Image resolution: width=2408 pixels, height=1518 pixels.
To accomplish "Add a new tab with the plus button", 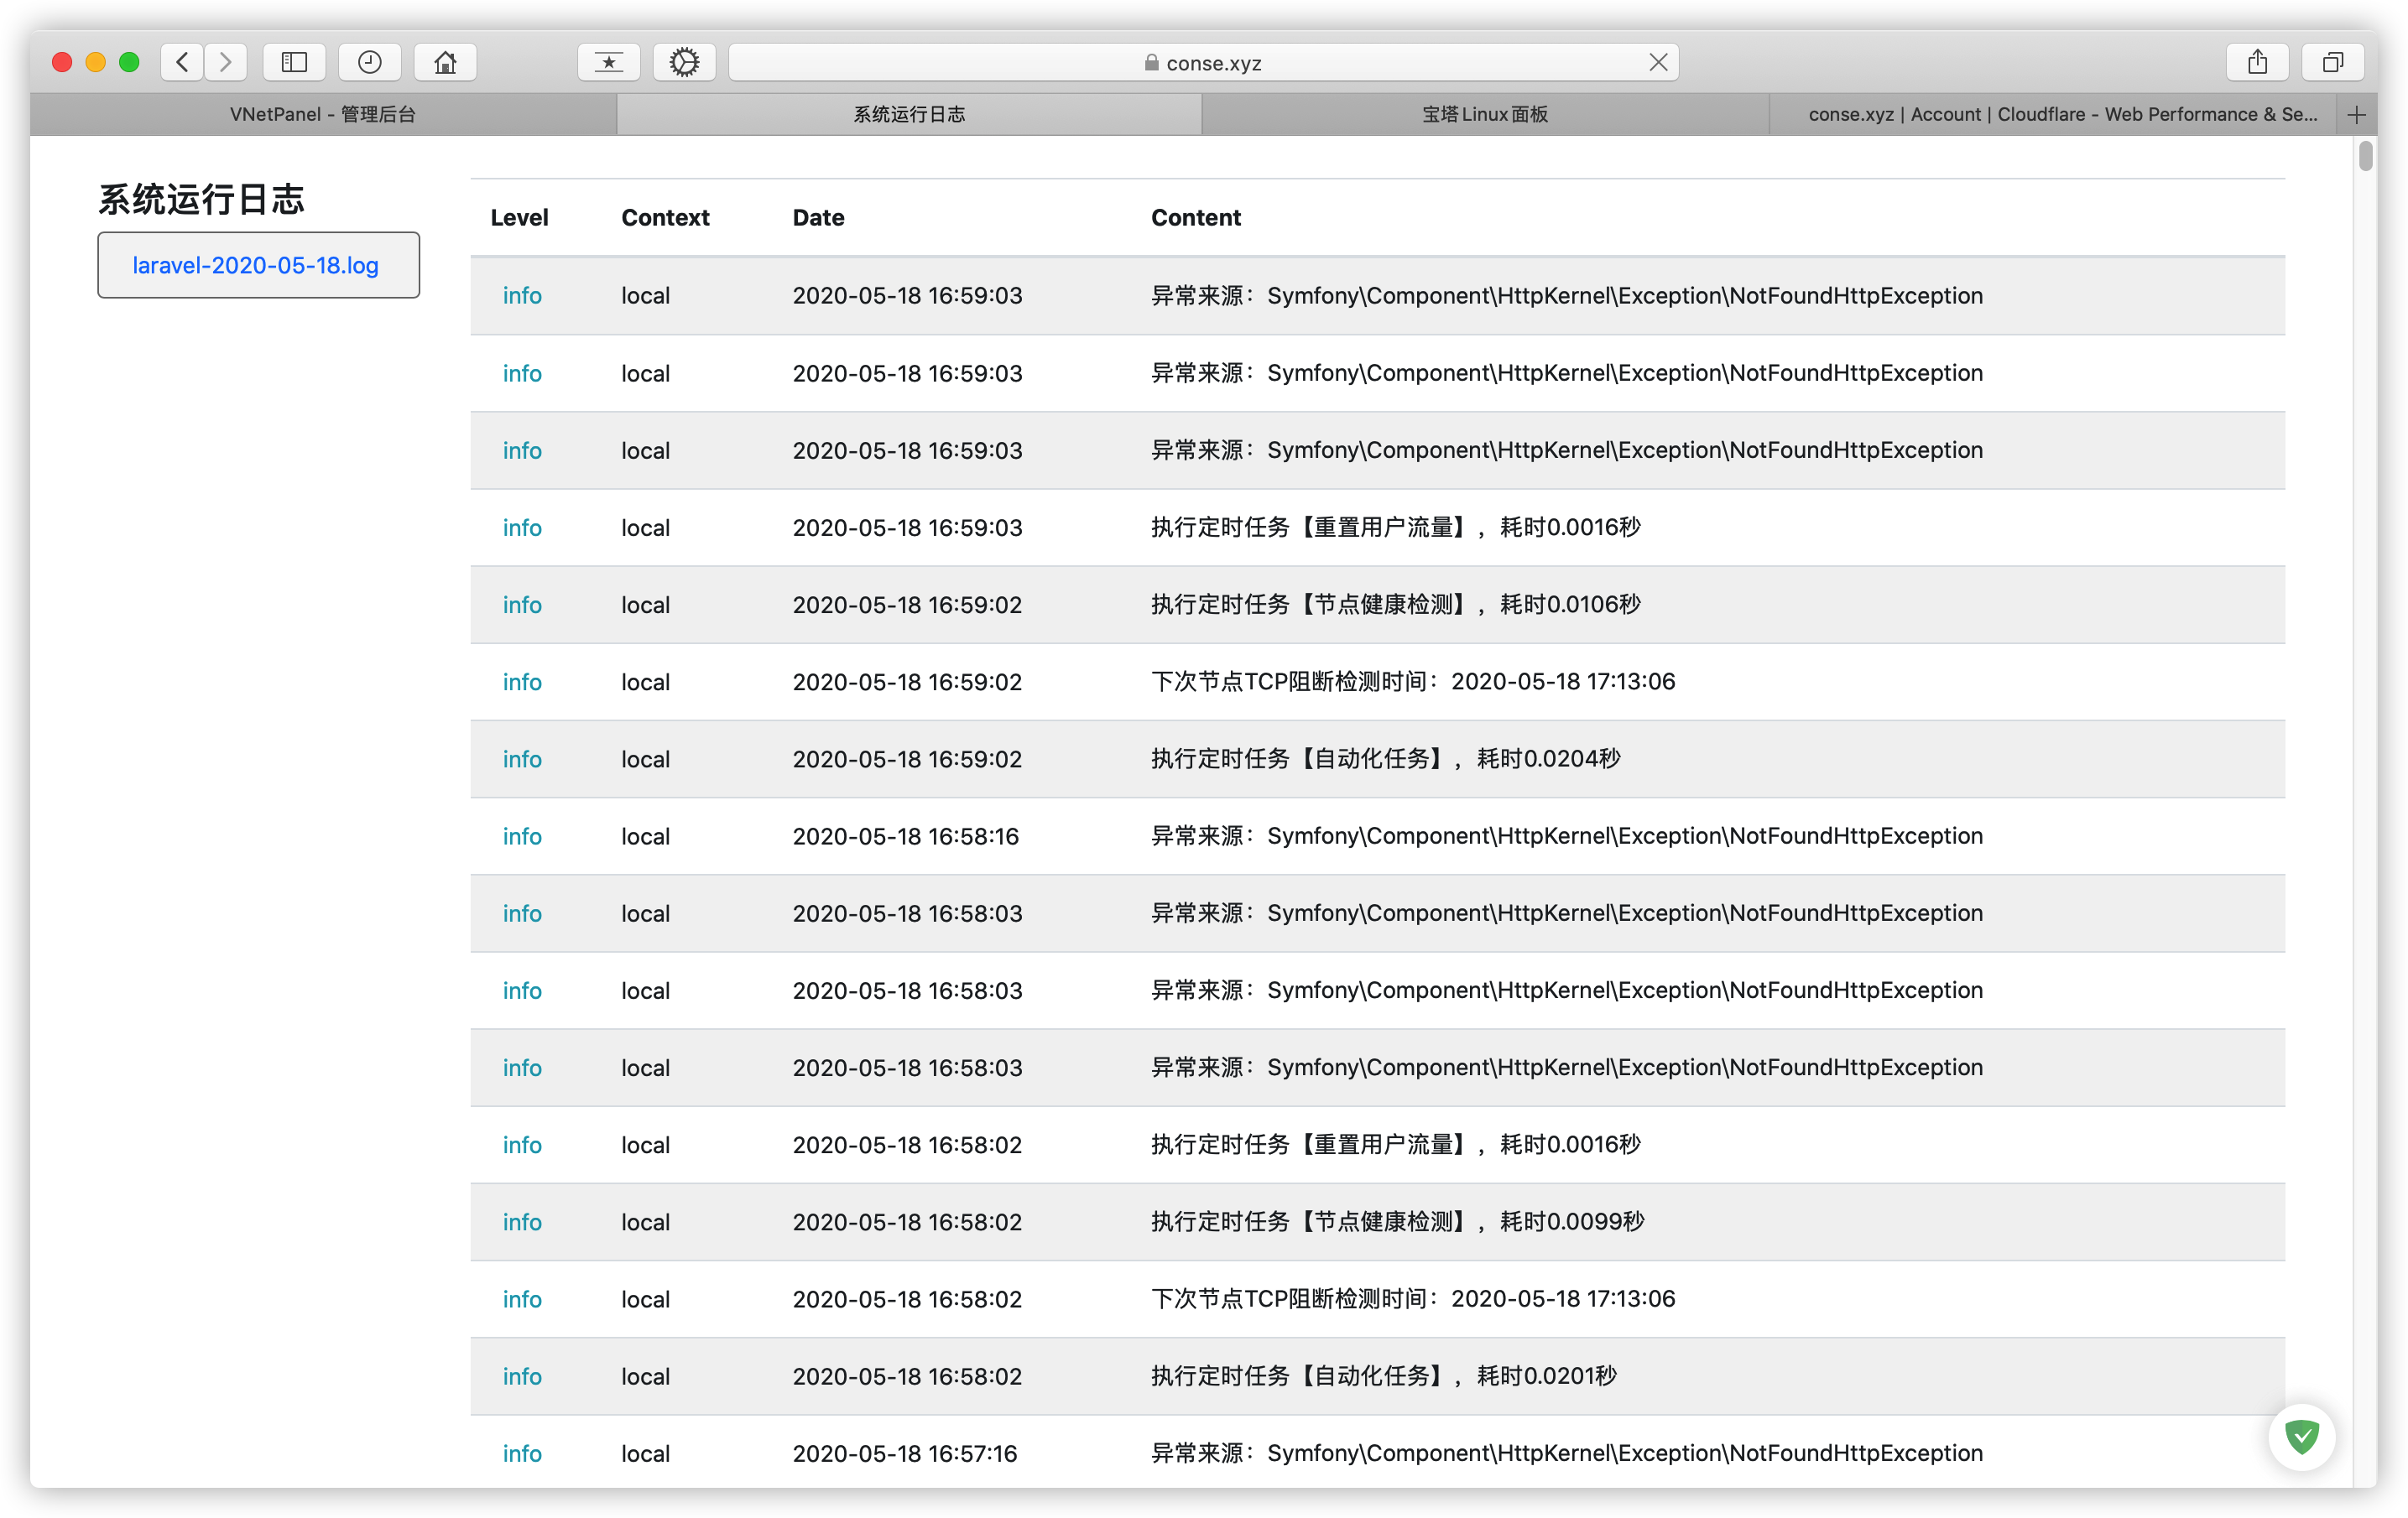I will point(2356,115).
